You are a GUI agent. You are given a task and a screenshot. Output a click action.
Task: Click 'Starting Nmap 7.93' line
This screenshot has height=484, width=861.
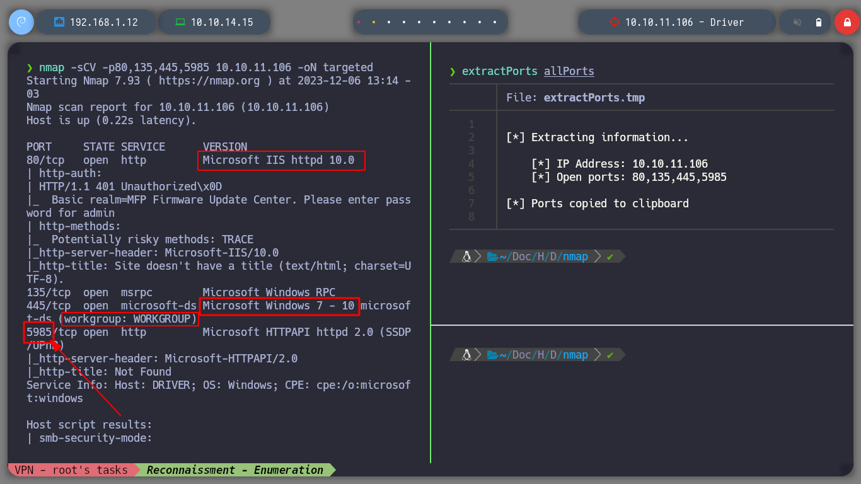coord(219,87)
